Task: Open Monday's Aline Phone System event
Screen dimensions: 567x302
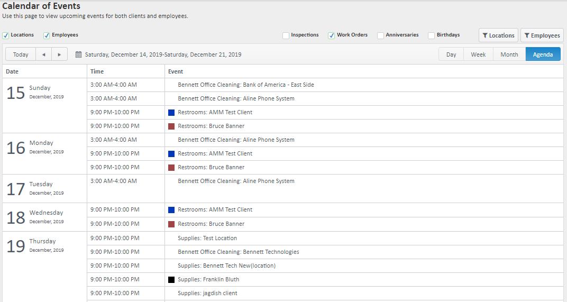Action: [236, 140]
